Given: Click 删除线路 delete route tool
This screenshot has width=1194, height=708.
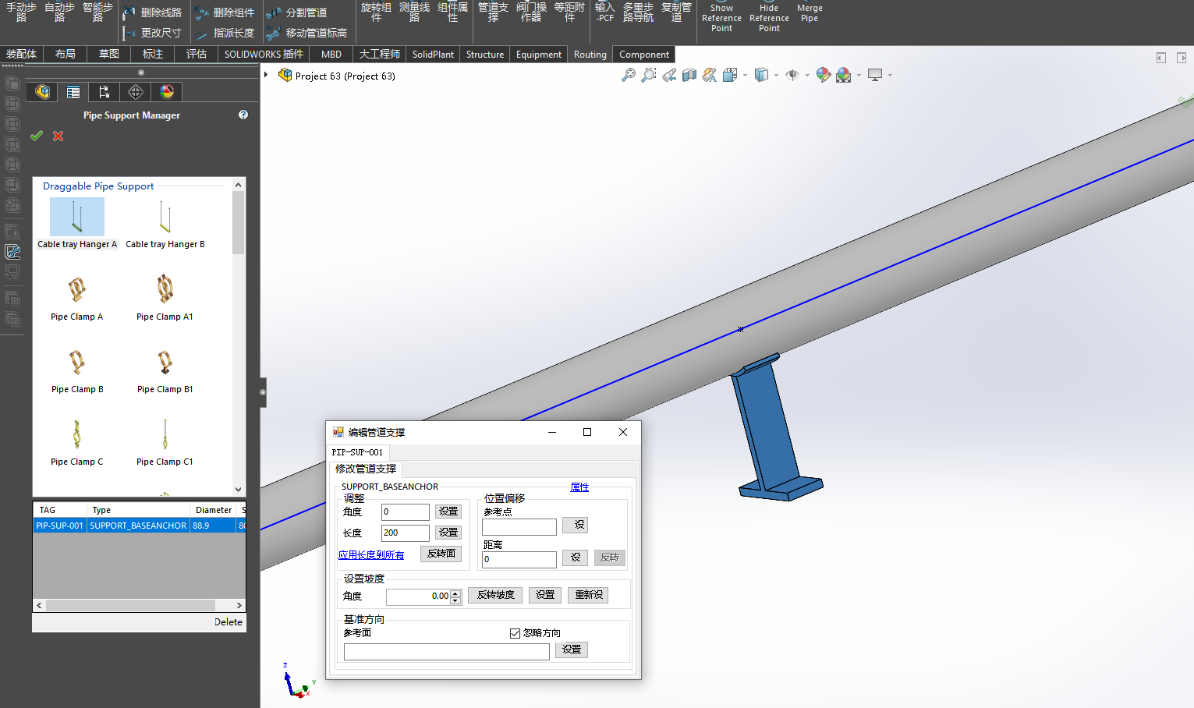Looking at the screenshot, I should tap(152, 12).
